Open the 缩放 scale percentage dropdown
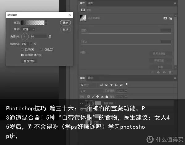Viewport: 185px width, 145px height. (x=31, y=44)
